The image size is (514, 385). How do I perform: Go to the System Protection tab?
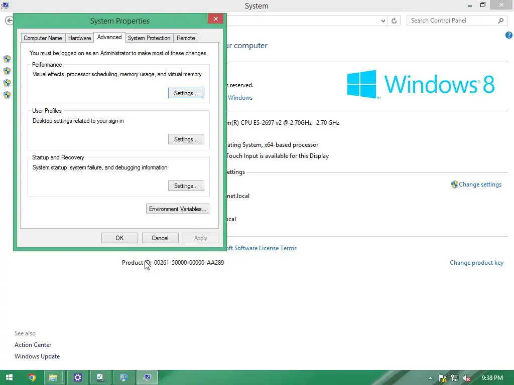[x=149, y=38]
